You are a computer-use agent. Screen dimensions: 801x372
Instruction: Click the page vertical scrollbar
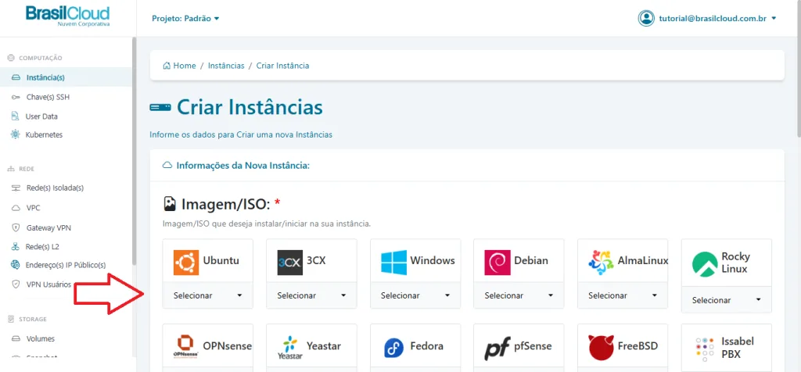[799, 69]
